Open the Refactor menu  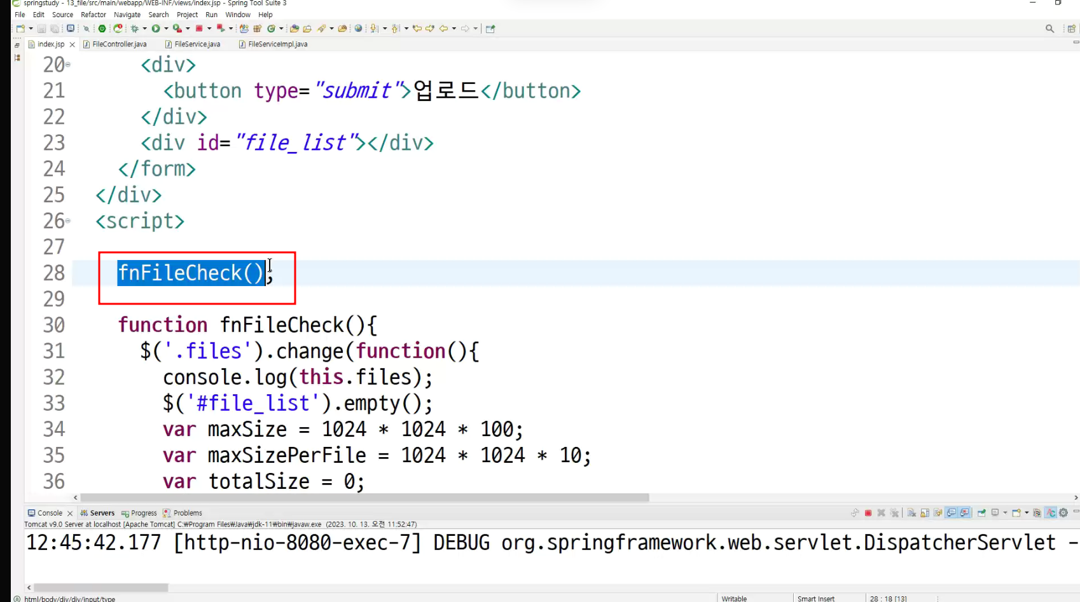[x=93, y=15]
